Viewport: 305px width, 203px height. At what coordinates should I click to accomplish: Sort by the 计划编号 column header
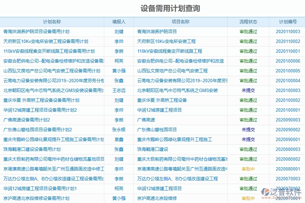point(286,21)
